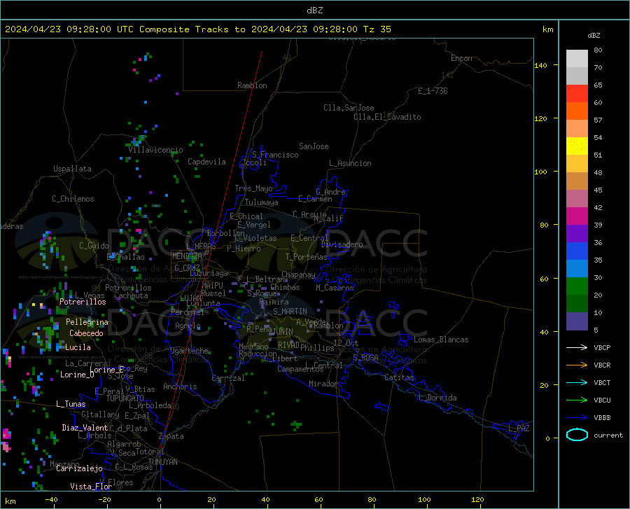
Task: Click the Tulumaya label on map
Action: click(262, 202)
